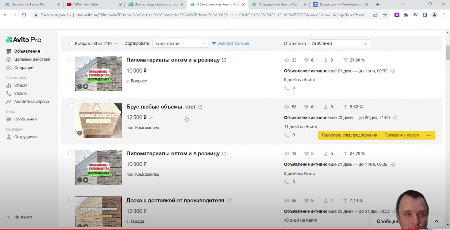The width and height of the screenshot is (450, 230).
Task: Click pencil edit icon next to 12 500 ₽ price
Action: 151,118
